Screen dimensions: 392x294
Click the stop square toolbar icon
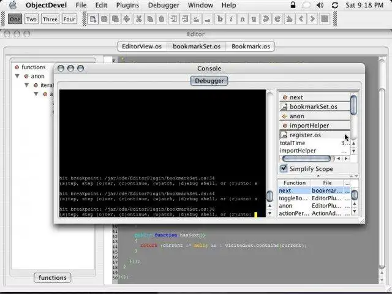tap(325, 19)
